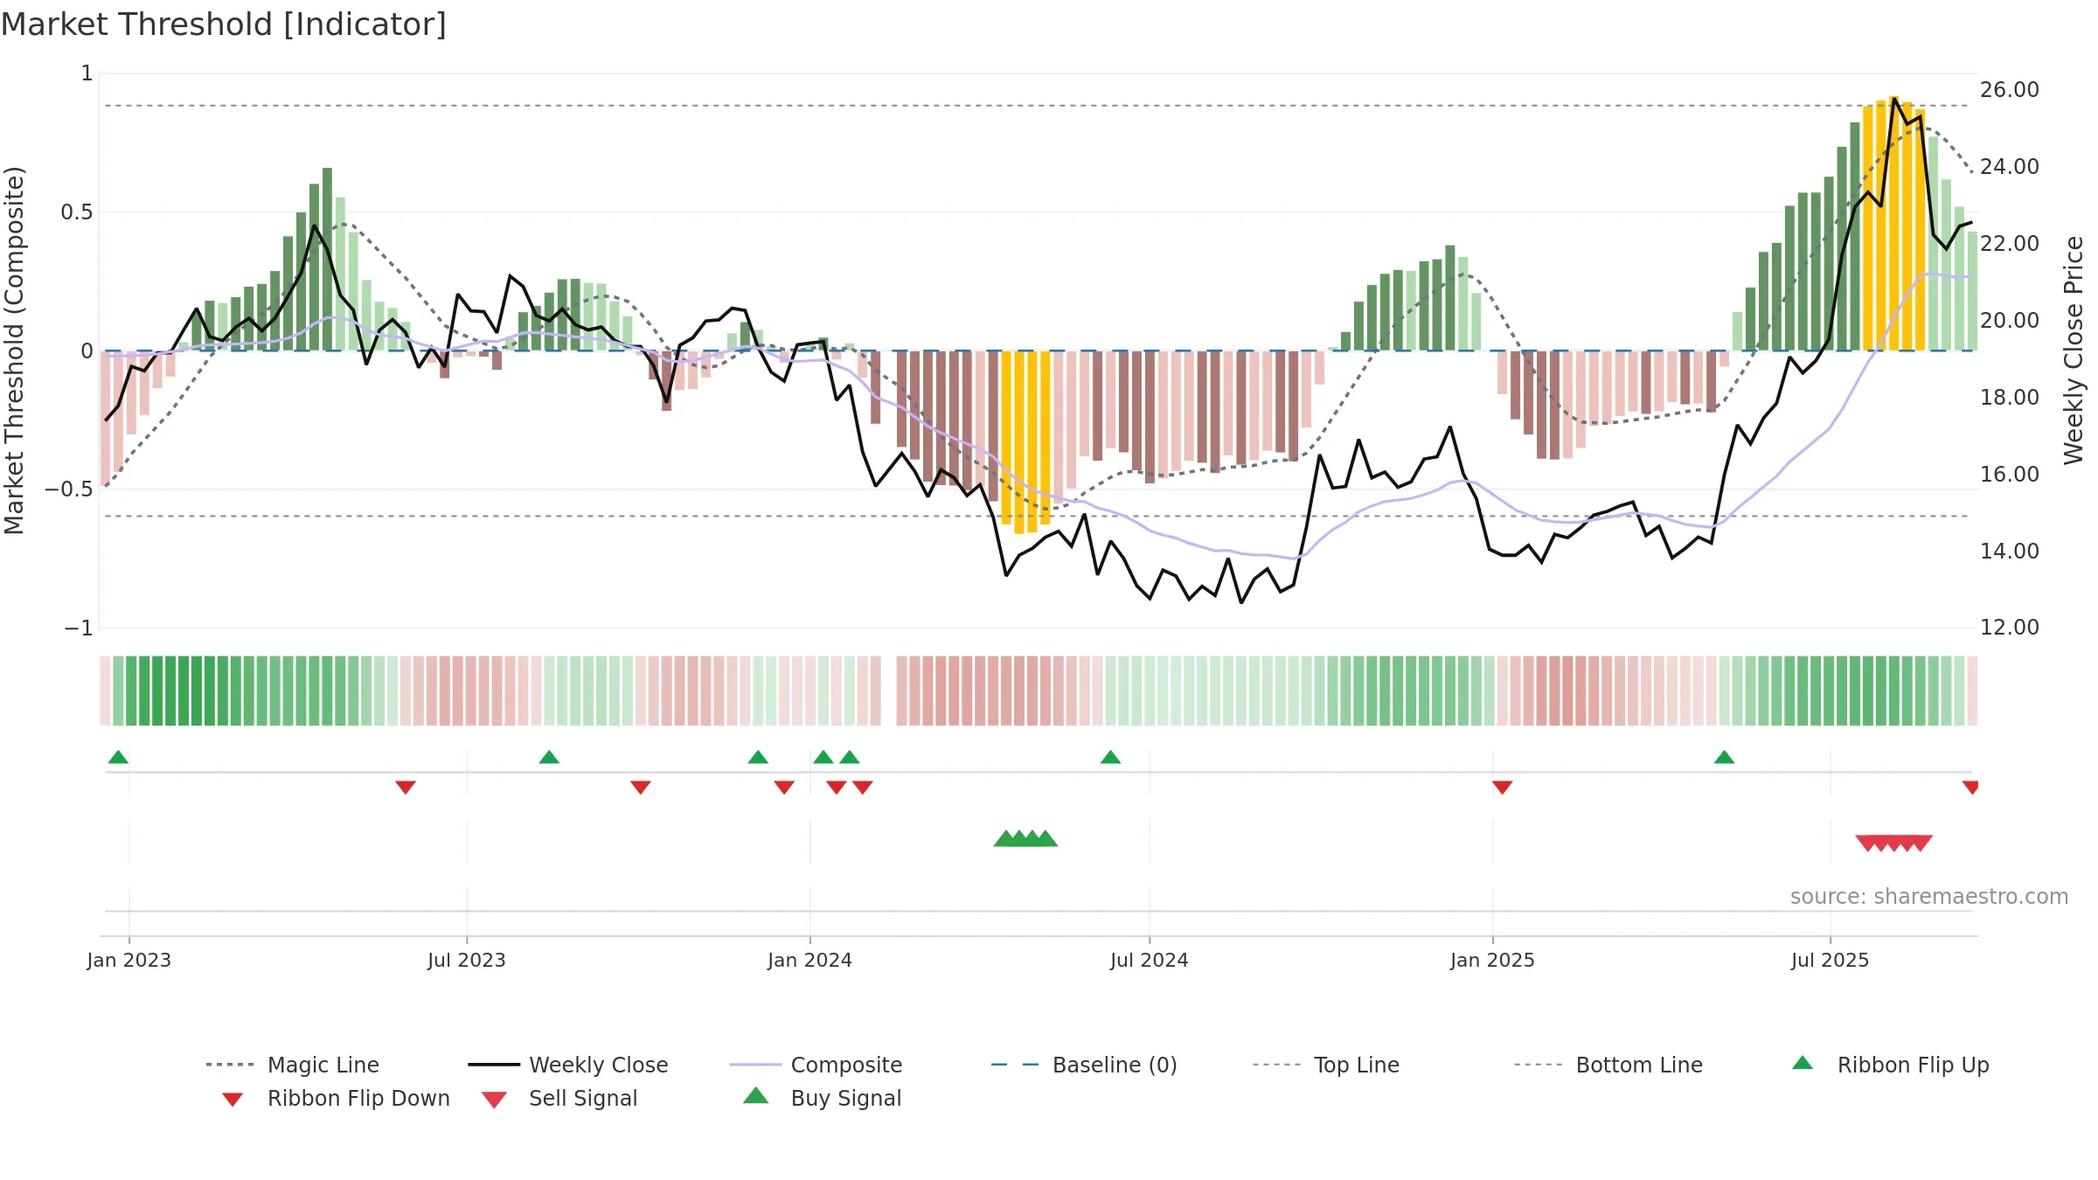Screen dimensions: 2098x1180
Task: Toggle the Sell Signal legend entry
Action: (559, 1099)
